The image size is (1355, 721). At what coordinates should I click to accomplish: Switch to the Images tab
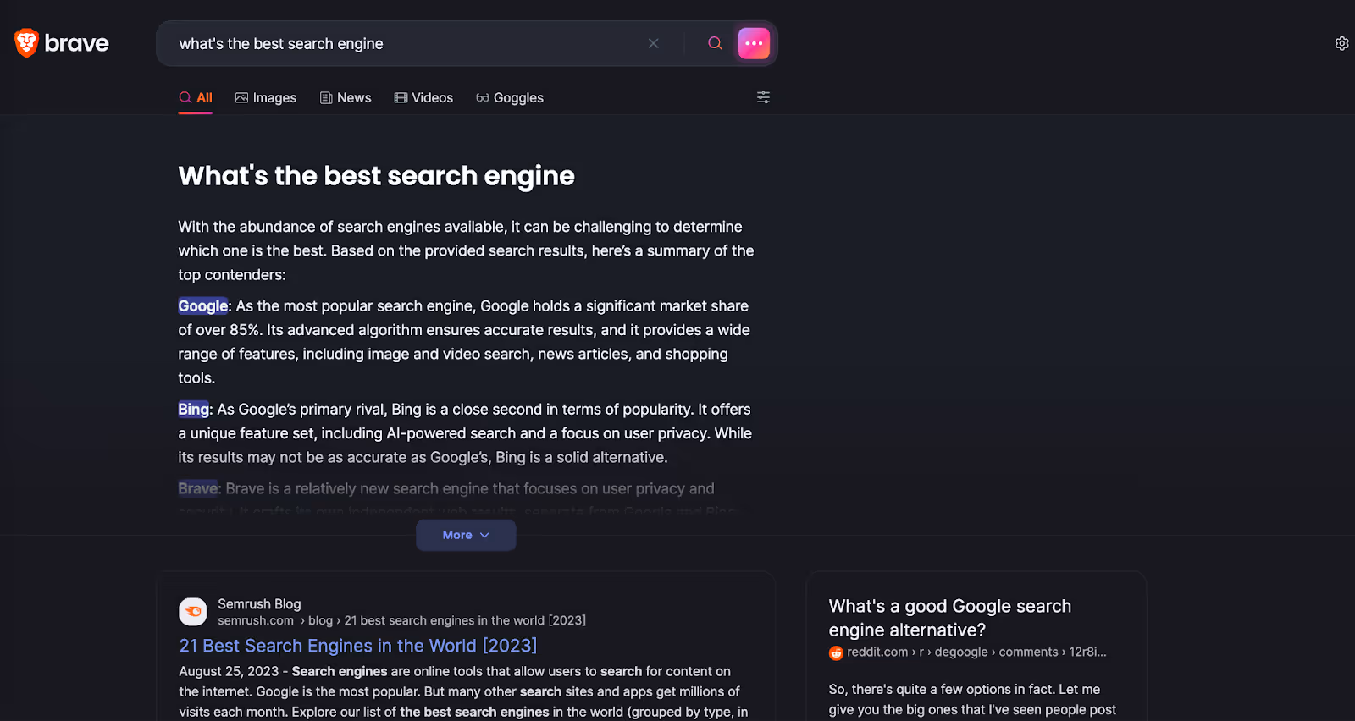(266, 98)
